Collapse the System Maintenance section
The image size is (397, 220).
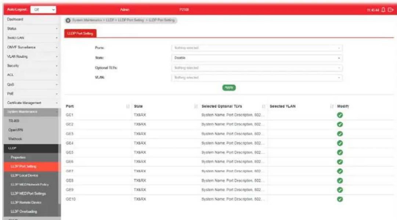(x=32, y=112)
